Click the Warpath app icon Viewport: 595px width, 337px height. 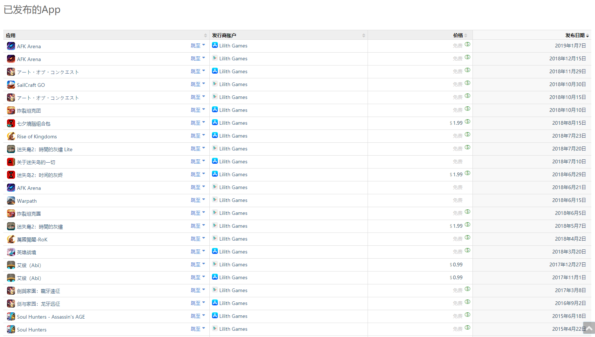(11, 201)
